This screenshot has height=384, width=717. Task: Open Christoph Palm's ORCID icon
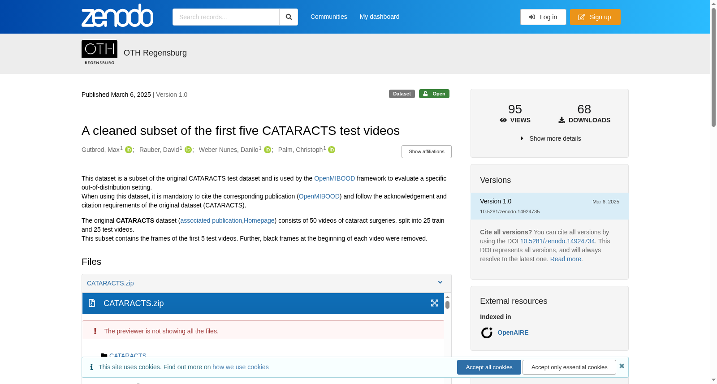332,150
